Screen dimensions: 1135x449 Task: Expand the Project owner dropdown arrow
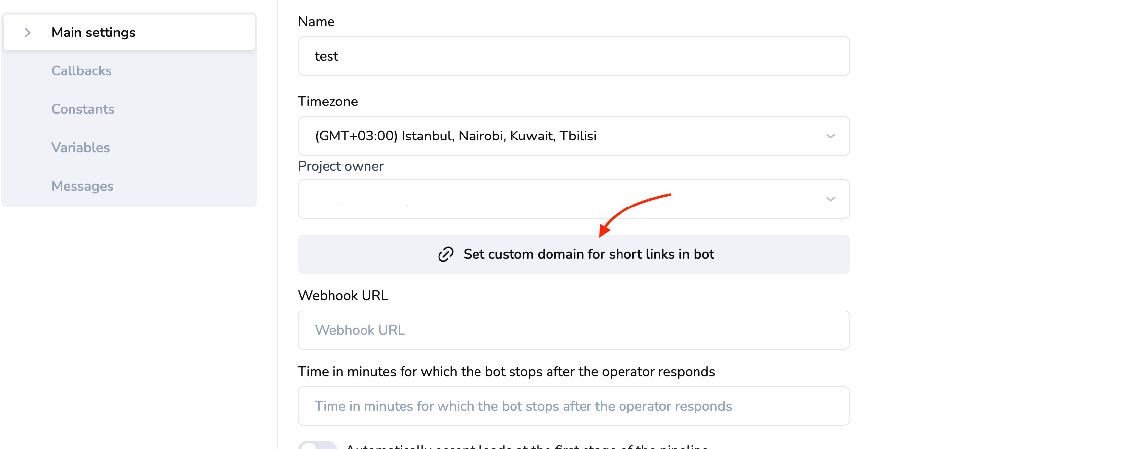click(830, 199)
